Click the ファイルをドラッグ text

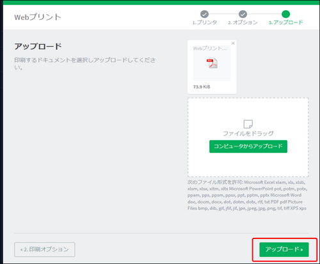point(248,134)
